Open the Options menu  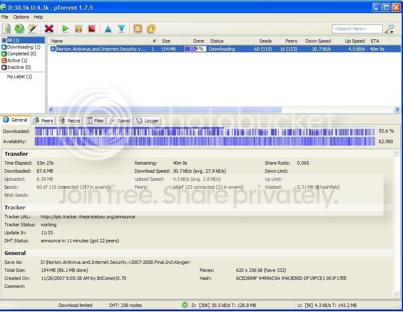click(x=21, y=17)
